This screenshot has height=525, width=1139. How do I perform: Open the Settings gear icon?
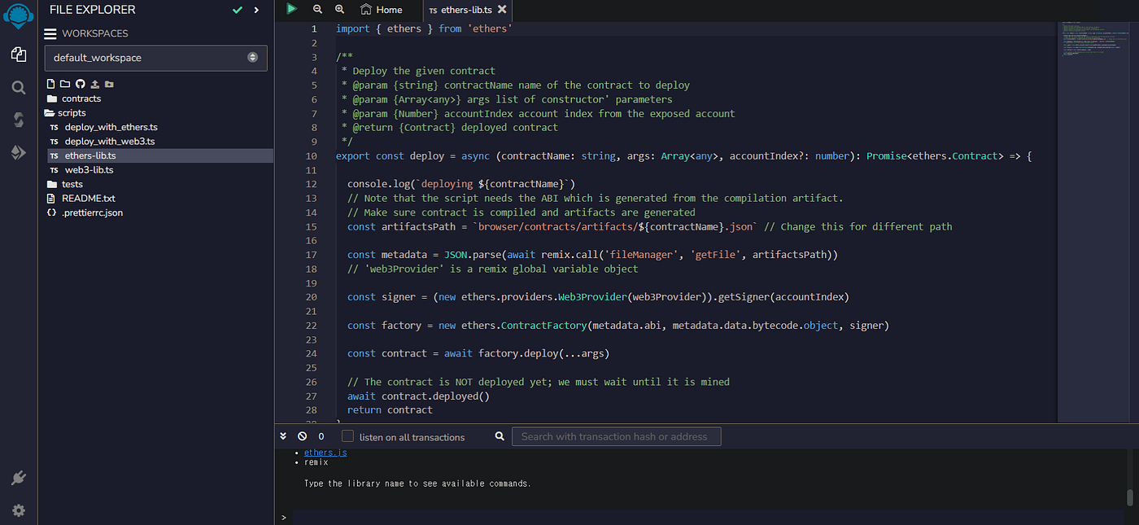18,510
